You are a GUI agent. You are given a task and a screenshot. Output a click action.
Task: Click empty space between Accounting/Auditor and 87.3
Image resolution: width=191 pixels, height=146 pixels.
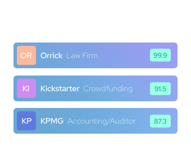143,121
